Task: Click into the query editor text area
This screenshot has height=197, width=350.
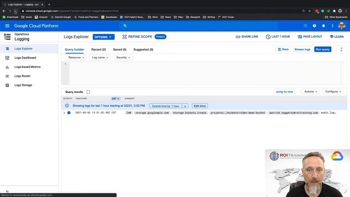Action: (x=205, y=73)
